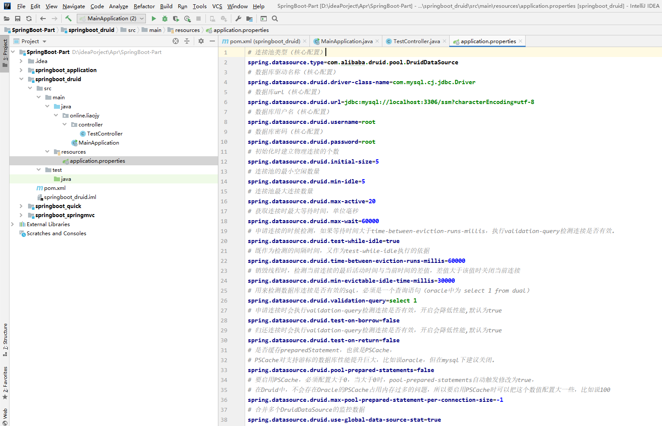Open Settings with the wrench icon
Image resolution: width=662 pixels, height=426 pixels.
pyautogui.click(x=238, y=19)
